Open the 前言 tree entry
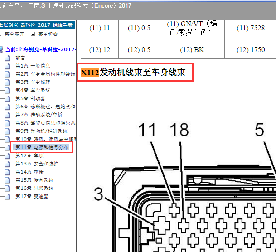The image size is (276, 252). pyautogui.click(x=20, y=58)
